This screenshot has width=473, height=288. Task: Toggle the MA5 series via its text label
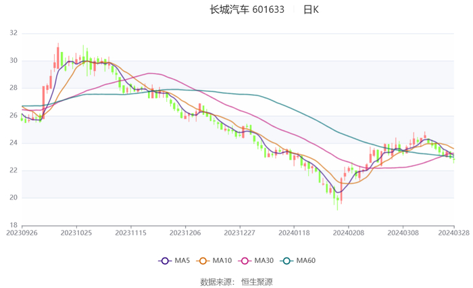tap(182, 261)
